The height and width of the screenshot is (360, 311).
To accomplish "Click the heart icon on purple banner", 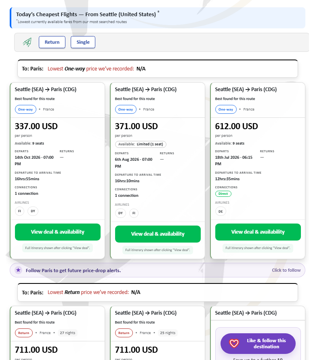I will (x=234, y=343).
